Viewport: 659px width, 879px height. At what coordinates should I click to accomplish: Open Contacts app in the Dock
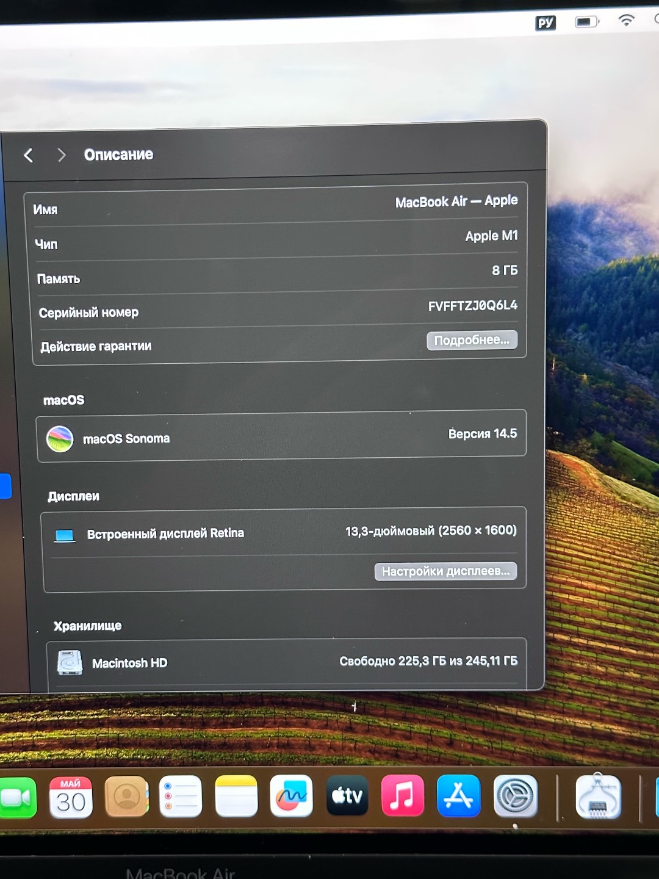(127, 797)
